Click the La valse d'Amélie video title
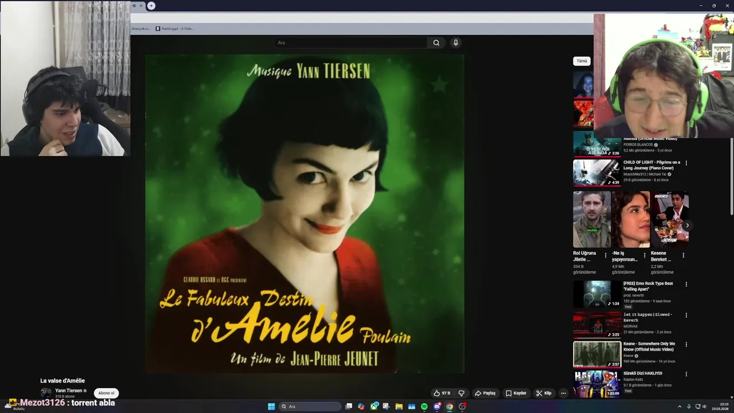This screenshot has width=734, height=413. click(63, 381)
